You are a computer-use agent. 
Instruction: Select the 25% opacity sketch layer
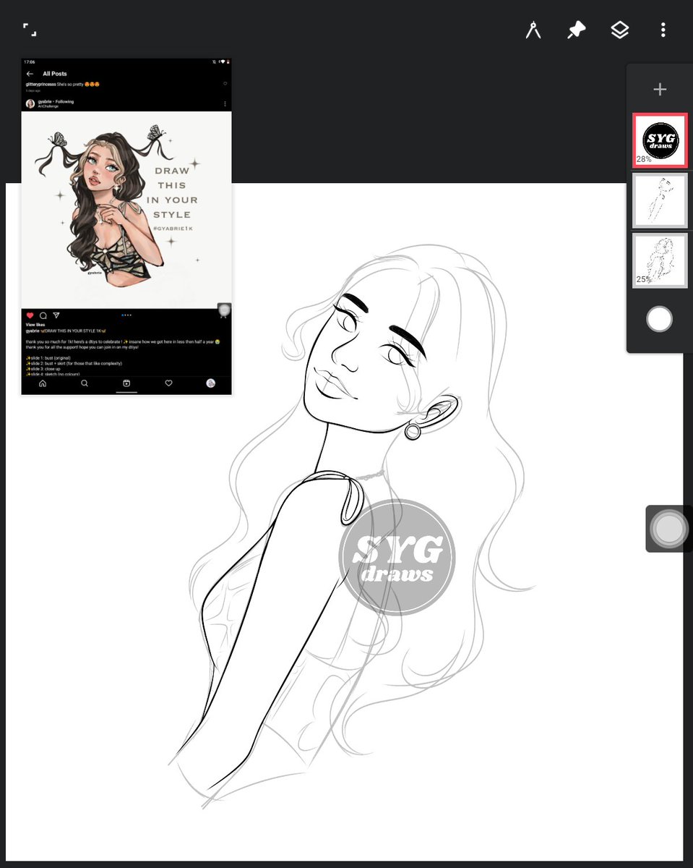tap(660, 260)
